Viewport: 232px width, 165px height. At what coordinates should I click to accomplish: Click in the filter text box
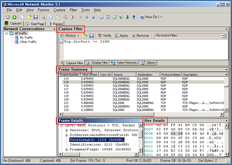[x=146, y=49]
